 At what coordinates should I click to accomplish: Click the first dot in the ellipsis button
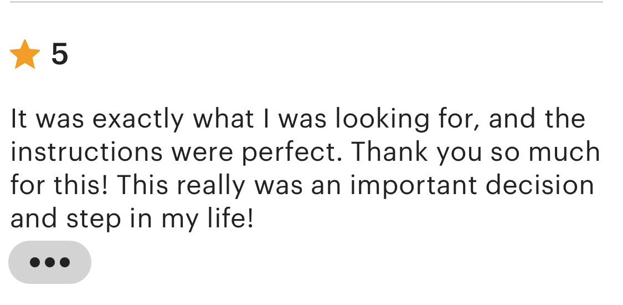pyautogui.click(x=35, y=262)
